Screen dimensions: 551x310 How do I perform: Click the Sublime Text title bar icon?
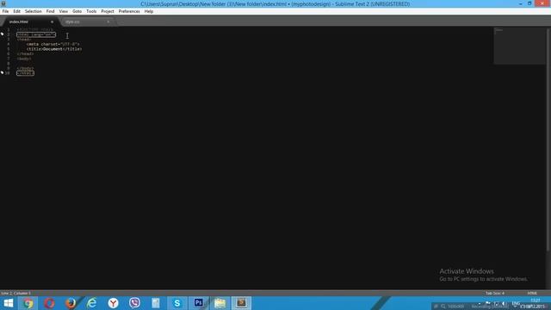[x=3, y=3]
